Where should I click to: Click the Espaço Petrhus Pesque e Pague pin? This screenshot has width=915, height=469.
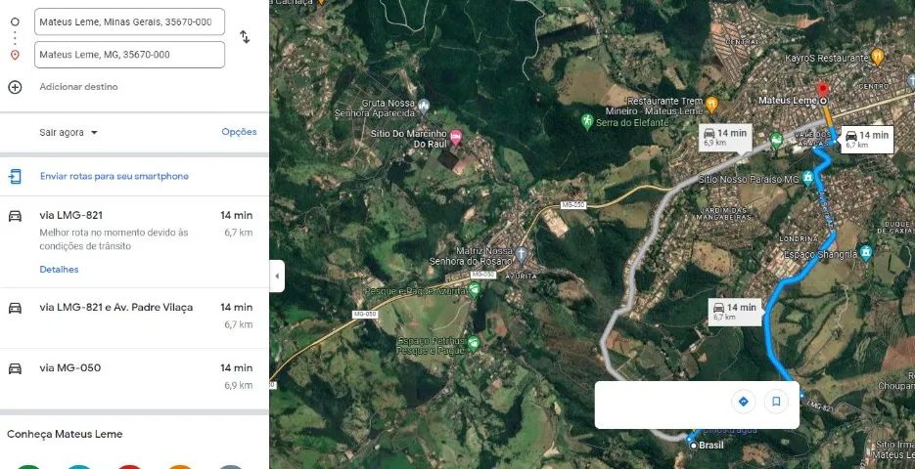coord(474,342)
